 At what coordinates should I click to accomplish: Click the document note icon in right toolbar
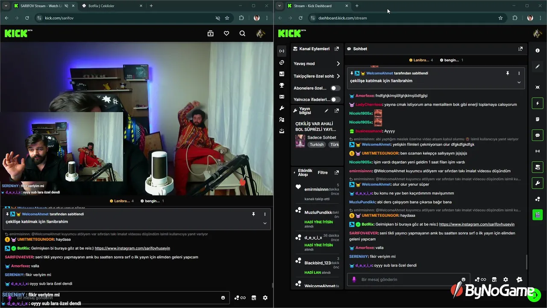tap(538, 119)
